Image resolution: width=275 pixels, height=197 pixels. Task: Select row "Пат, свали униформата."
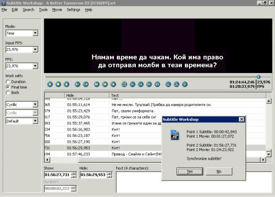(155, 111)
